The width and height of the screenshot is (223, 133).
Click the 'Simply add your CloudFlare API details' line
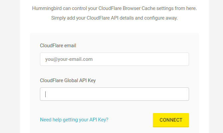pos(114,18)
